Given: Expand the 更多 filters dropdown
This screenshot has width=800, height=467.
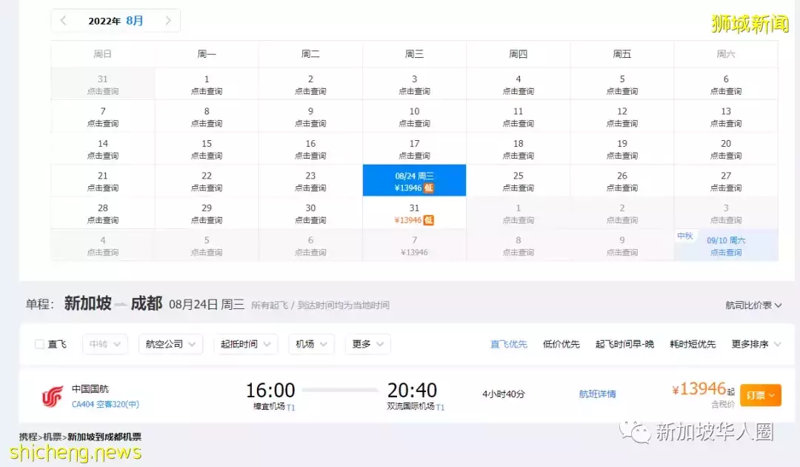Looking at the screenshot, I should (x=368, y=344).
